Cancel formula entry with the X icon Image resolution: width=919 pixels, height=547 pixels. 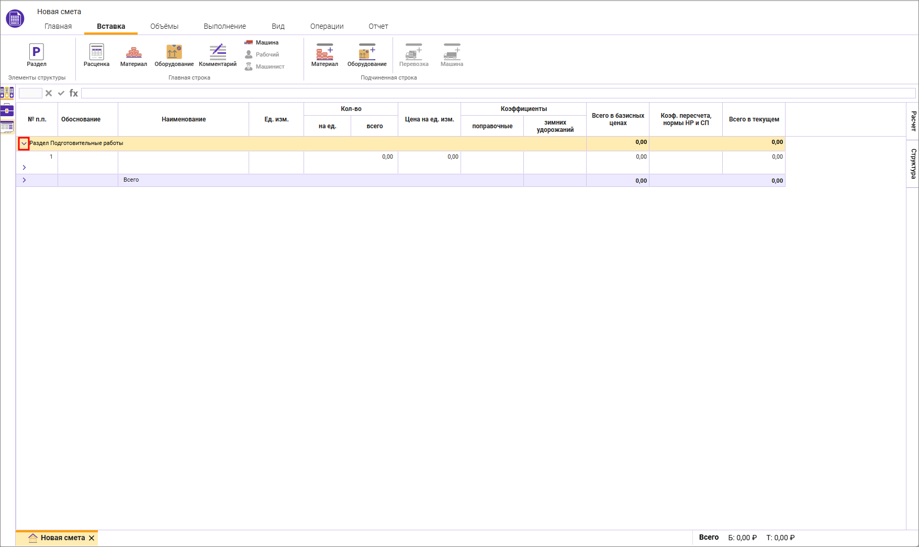point(49,93)
